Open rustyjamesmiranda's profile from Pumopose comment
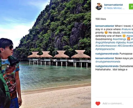The width and height of the screenshot is (133, 108). coord(107,54)
